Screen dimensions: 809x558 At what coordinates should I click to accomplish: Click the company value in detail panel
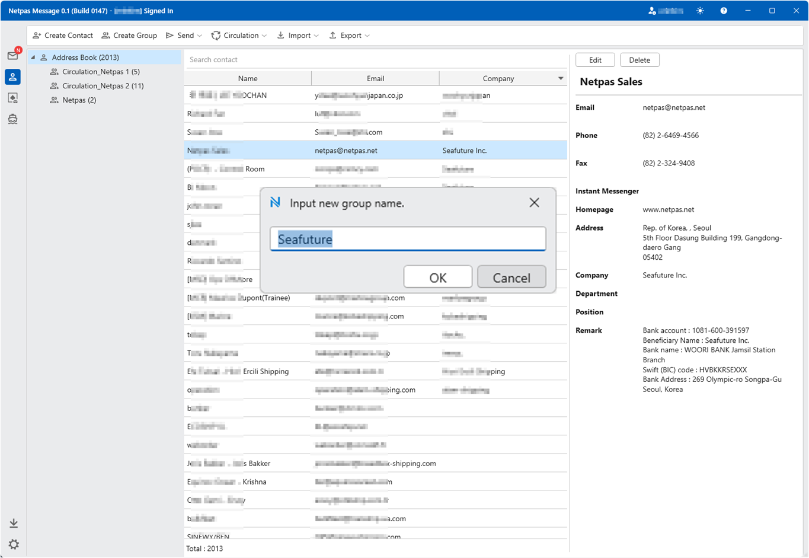coord(664,276)
